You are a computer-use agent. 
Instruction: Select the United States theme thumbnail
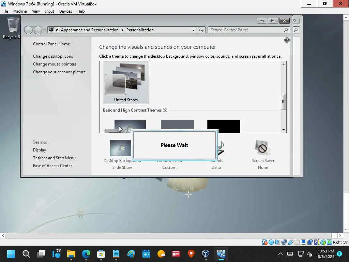click(x=126, y=83)
